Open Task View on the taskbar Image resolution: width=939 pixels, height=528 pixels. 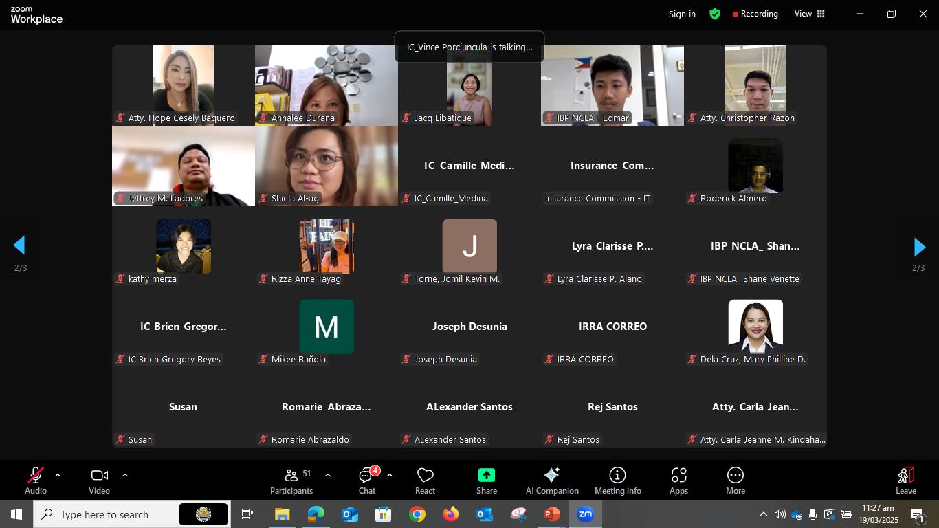(247, 514)
